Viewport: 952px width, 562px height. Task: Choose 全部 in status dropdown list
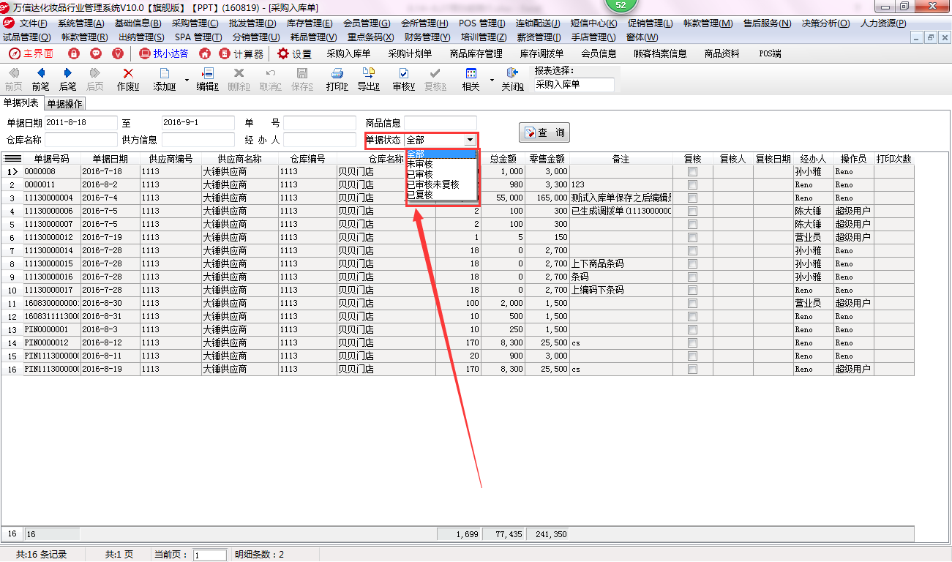coord(441,154)
